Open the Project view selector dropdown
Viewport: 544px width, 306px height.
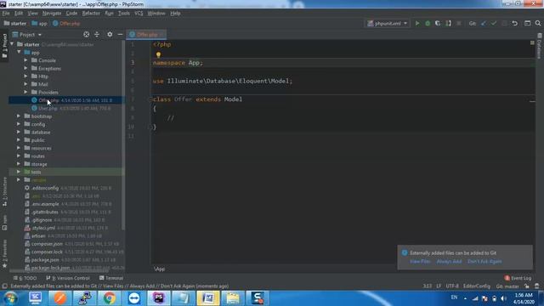click(x=27, y=35)
